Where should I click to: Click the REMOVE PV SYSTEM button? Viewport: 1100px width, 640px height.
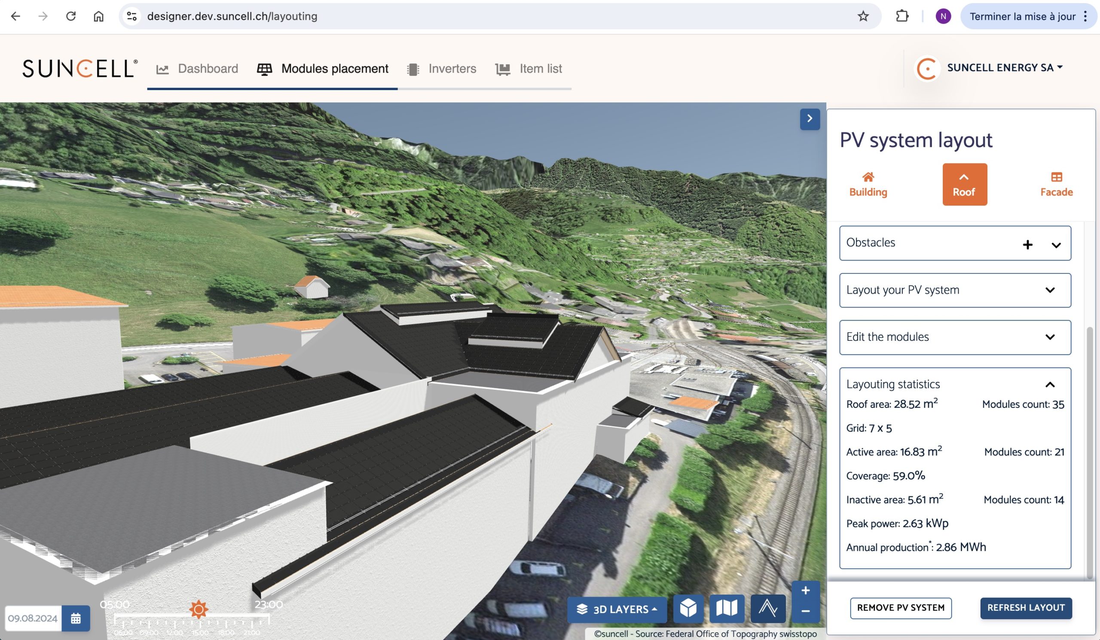tap(901, 608)
